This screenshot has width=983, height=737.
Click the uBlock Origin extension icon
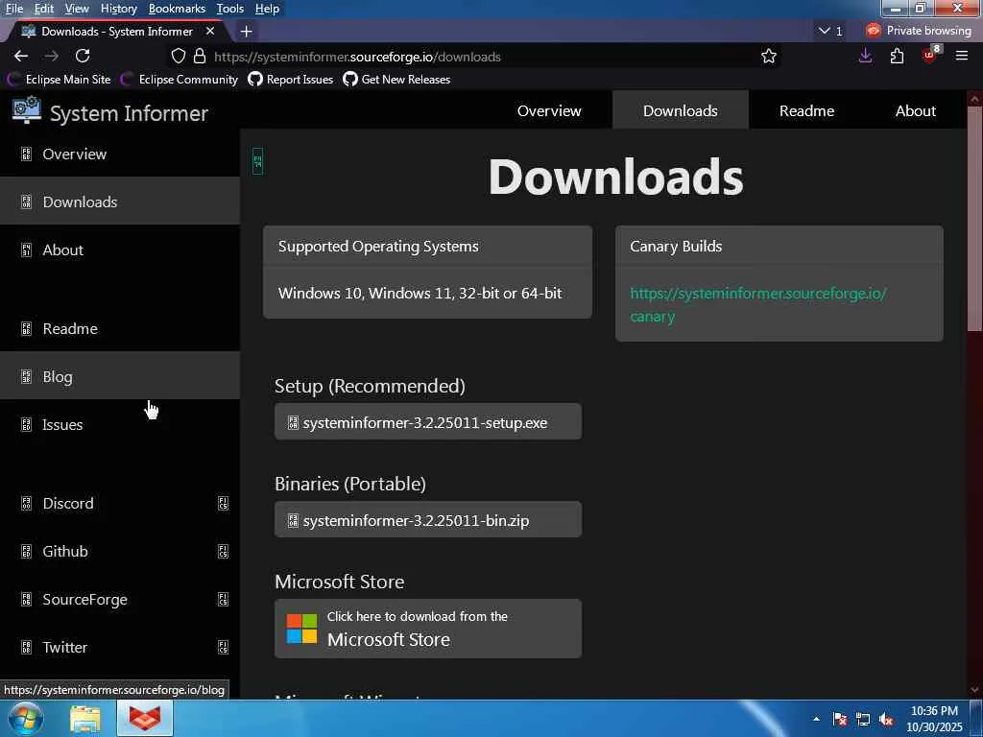pyautogui.click(x=929, y=55)
